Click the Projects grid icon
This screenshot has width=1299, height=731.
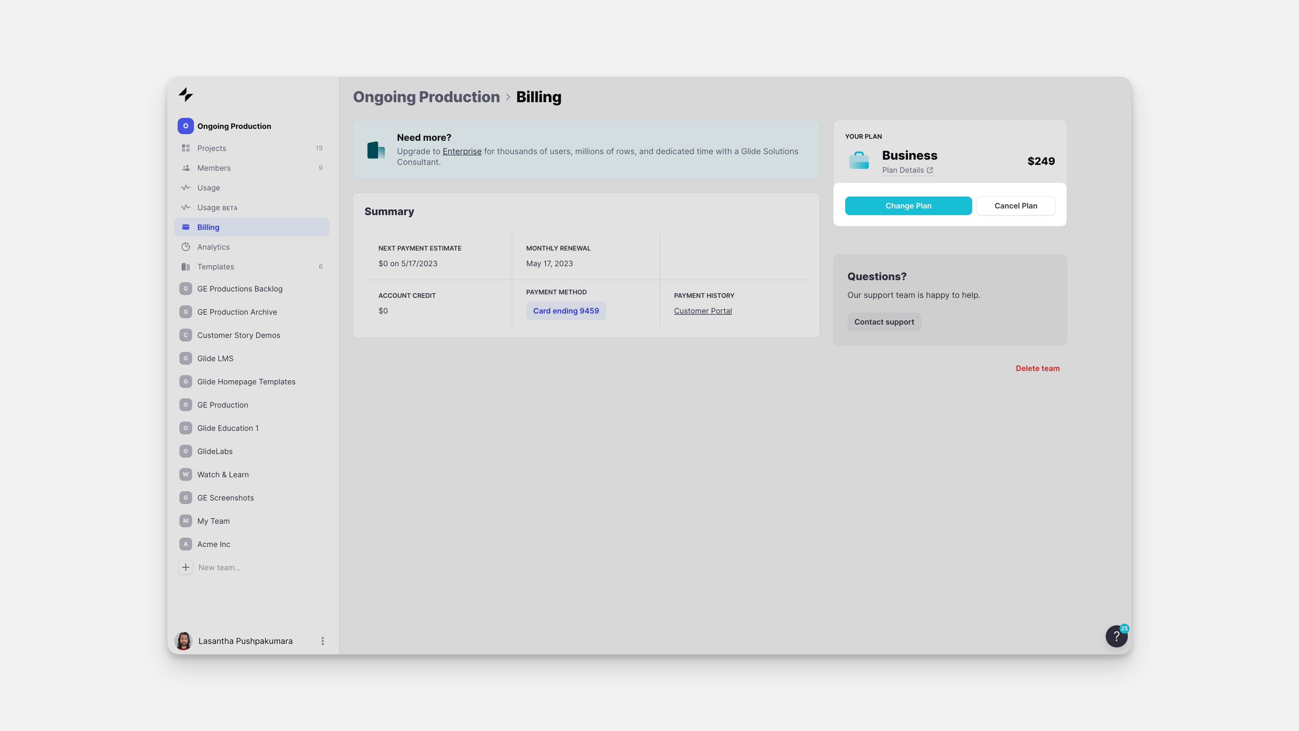pos(185,148)
